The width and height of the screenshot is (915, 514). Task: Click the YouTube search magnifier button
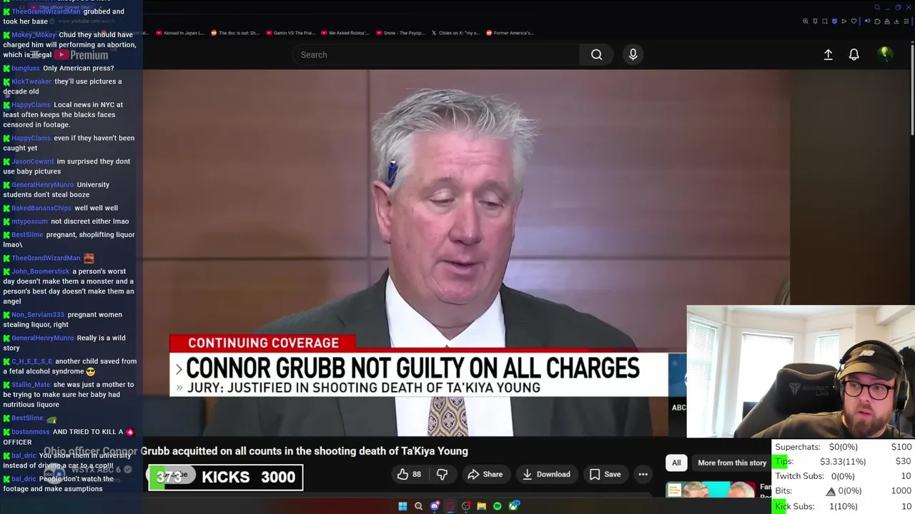(596, 54)
